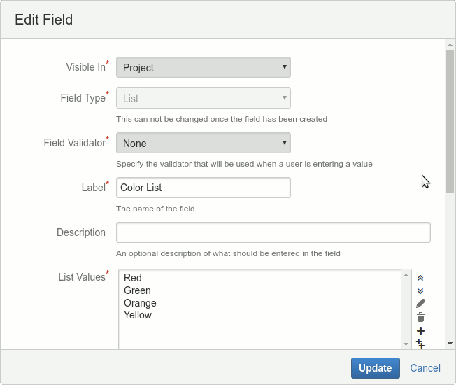Open the Field Type List dropdown

point(203,99)
